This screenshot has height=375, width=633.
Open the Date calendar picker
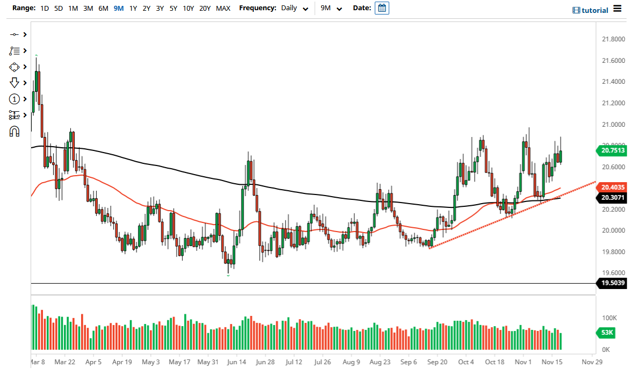pos(382,8)
